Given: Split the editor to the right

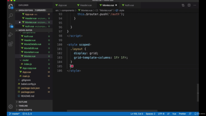Looking at the screenshot, I should [189, 5].
